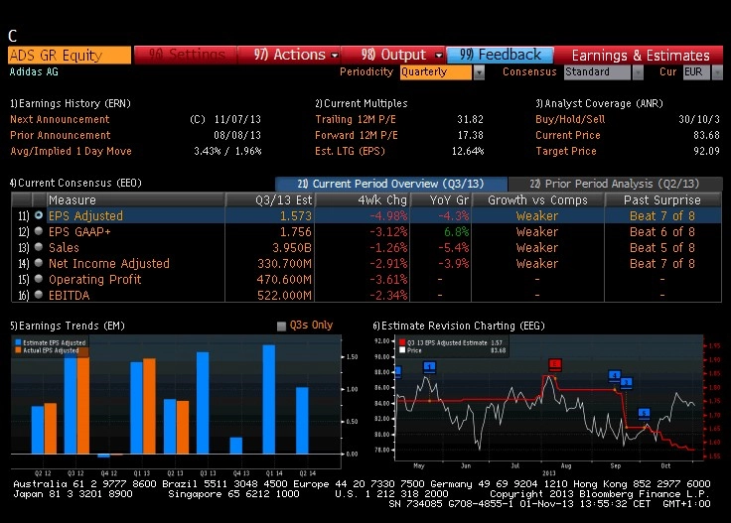Open 2) Current Multiples section
Screen dimensions: 731x523
click(x=362, y=103)
